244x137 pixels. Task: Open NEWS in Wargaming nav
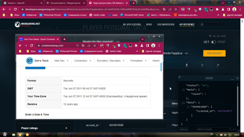tap(149, 24)
